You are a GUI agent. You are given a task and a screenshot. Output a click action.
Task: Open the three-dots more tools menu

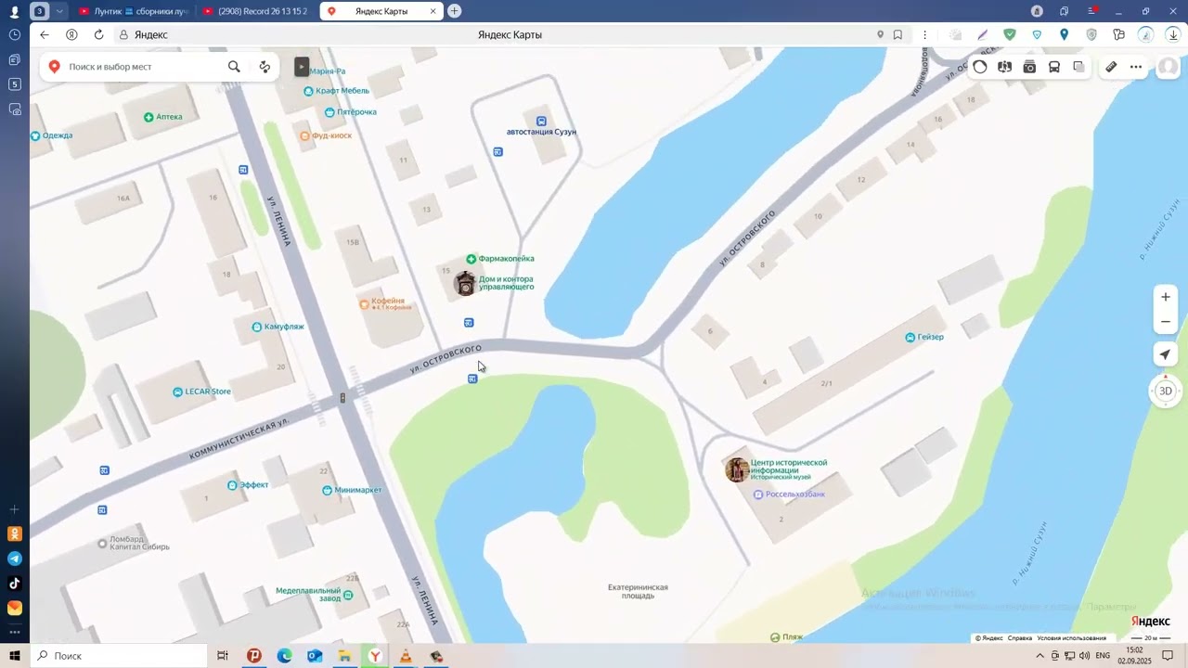pos(1136,67)
